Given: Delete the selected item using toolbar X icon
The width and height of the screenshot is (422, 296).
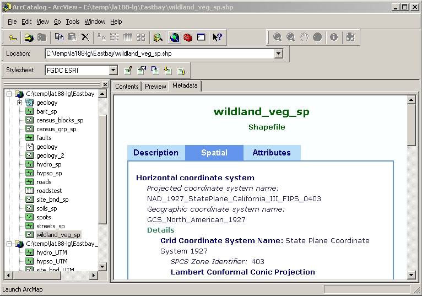Looking at the screenshot, I should point(85,37).
